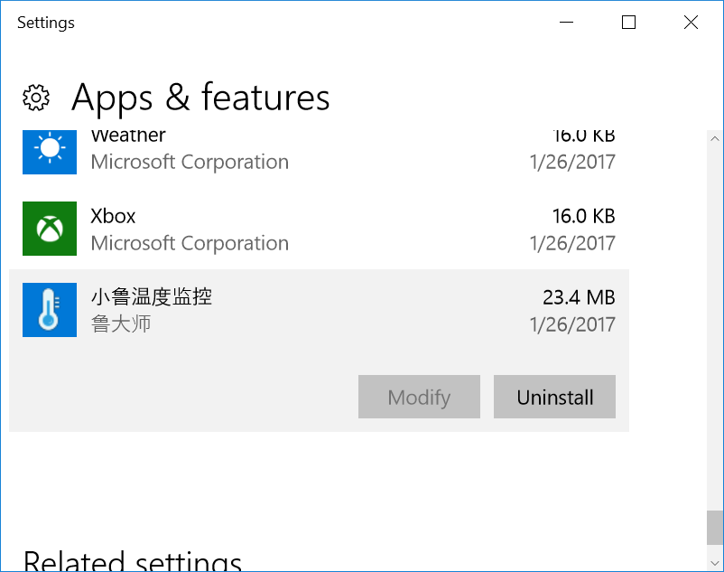This screenshot has height=572, width=724.
Task: Maximize the Settings window
Action: click(x=628, y=23)
